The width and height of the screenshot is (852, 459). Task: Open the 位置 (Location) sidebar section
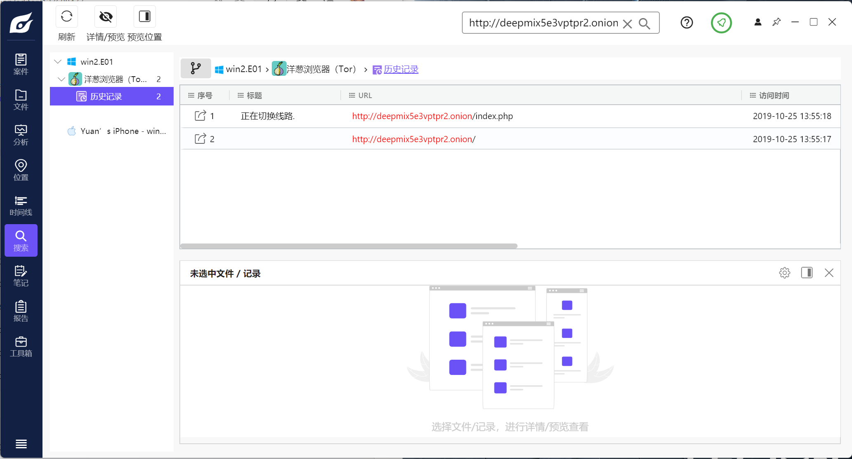click(x=21, y=170)
